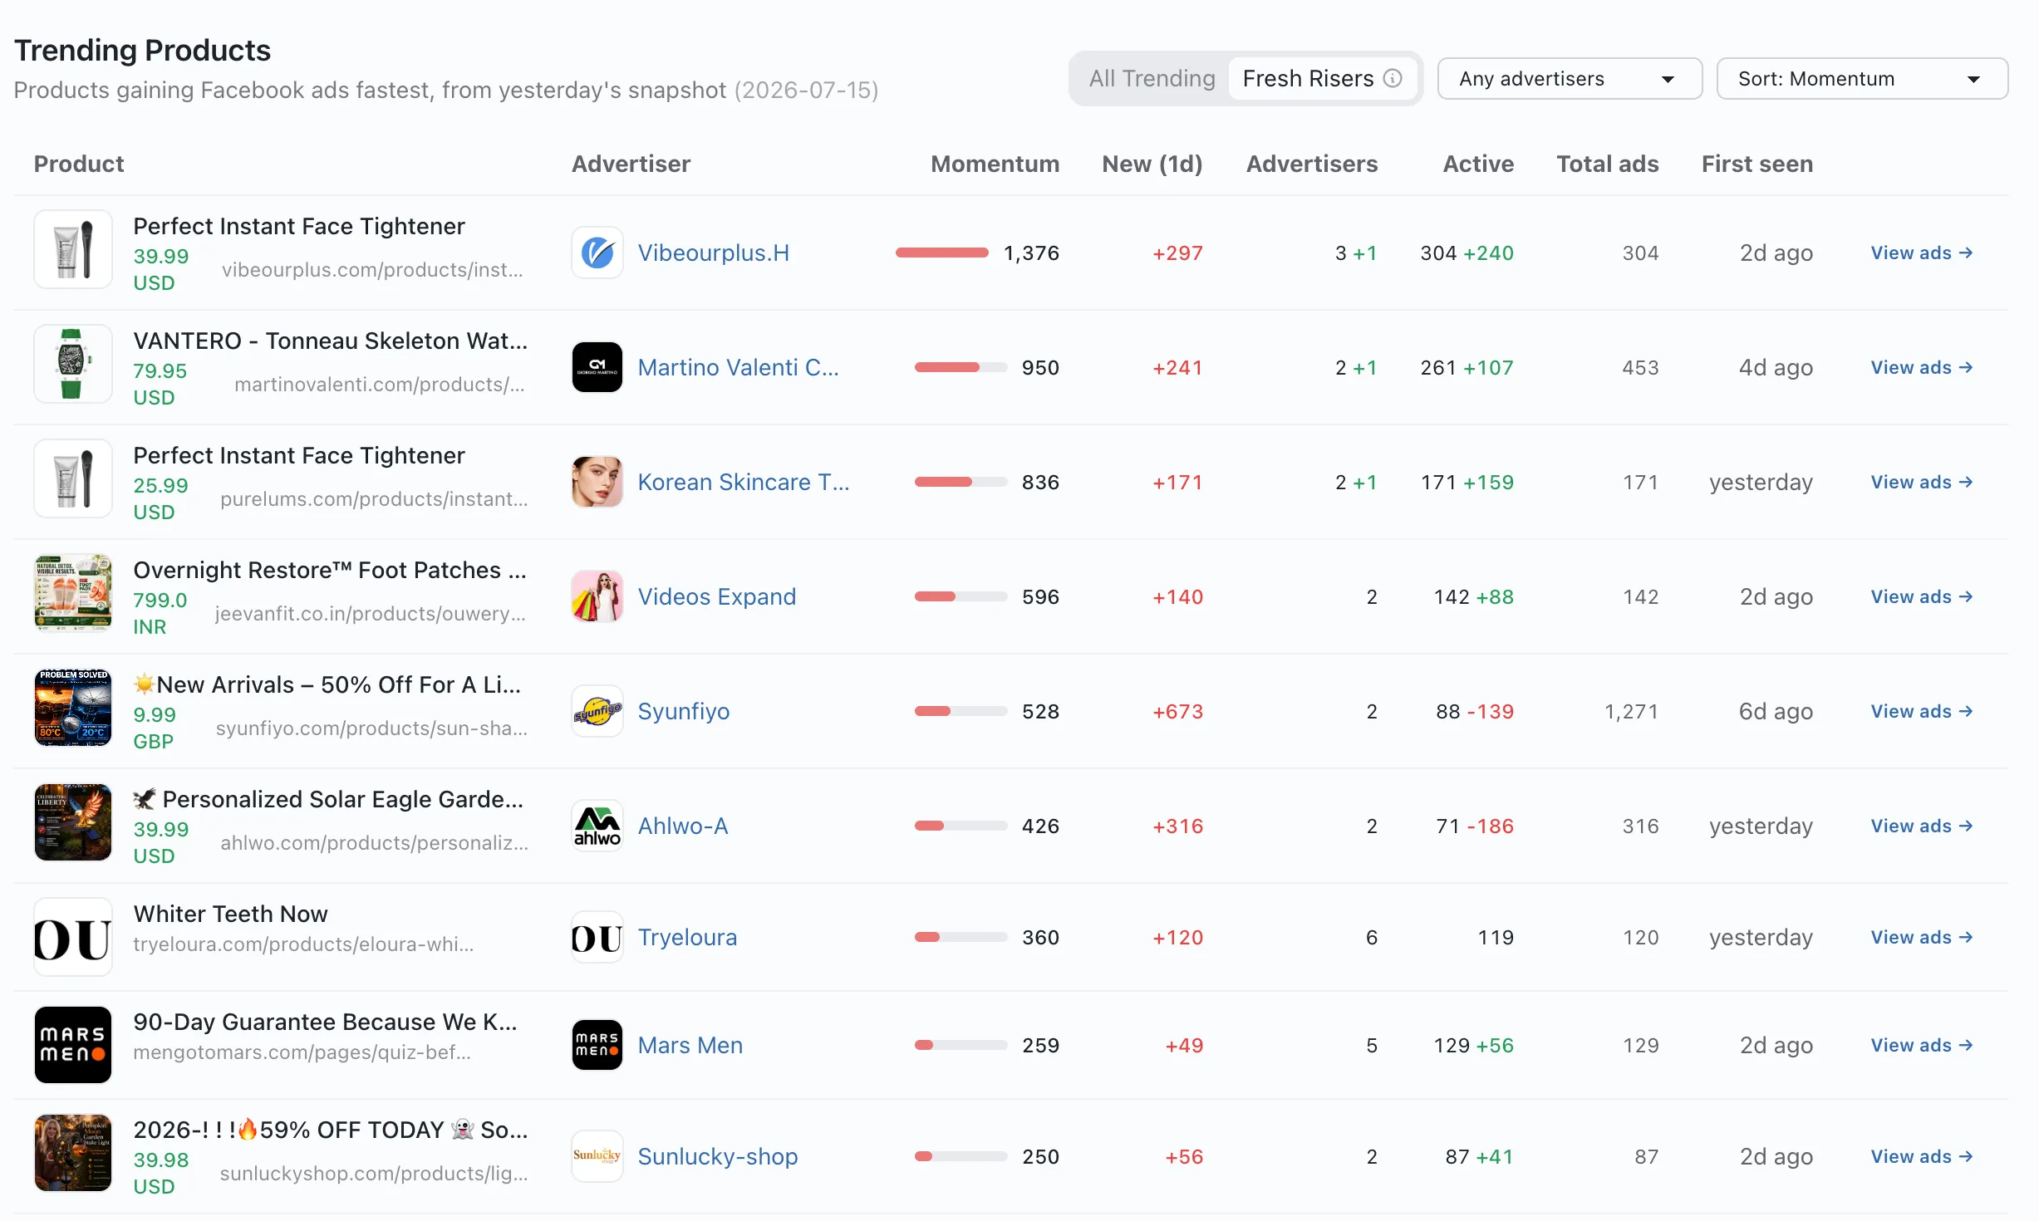Click the Total ads column header
Viewport: 2039px width, 1221px height.
click(1608, 164)
